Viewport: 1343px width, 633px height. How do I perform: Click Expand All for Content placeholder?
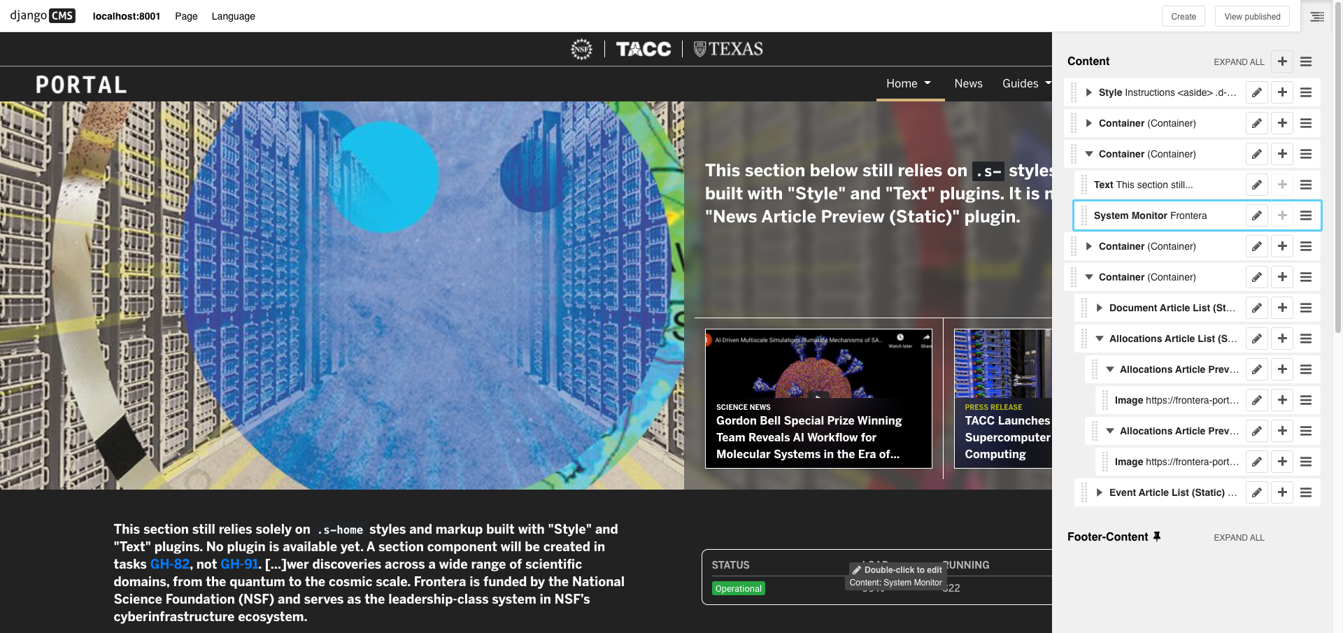[1239, 62]
